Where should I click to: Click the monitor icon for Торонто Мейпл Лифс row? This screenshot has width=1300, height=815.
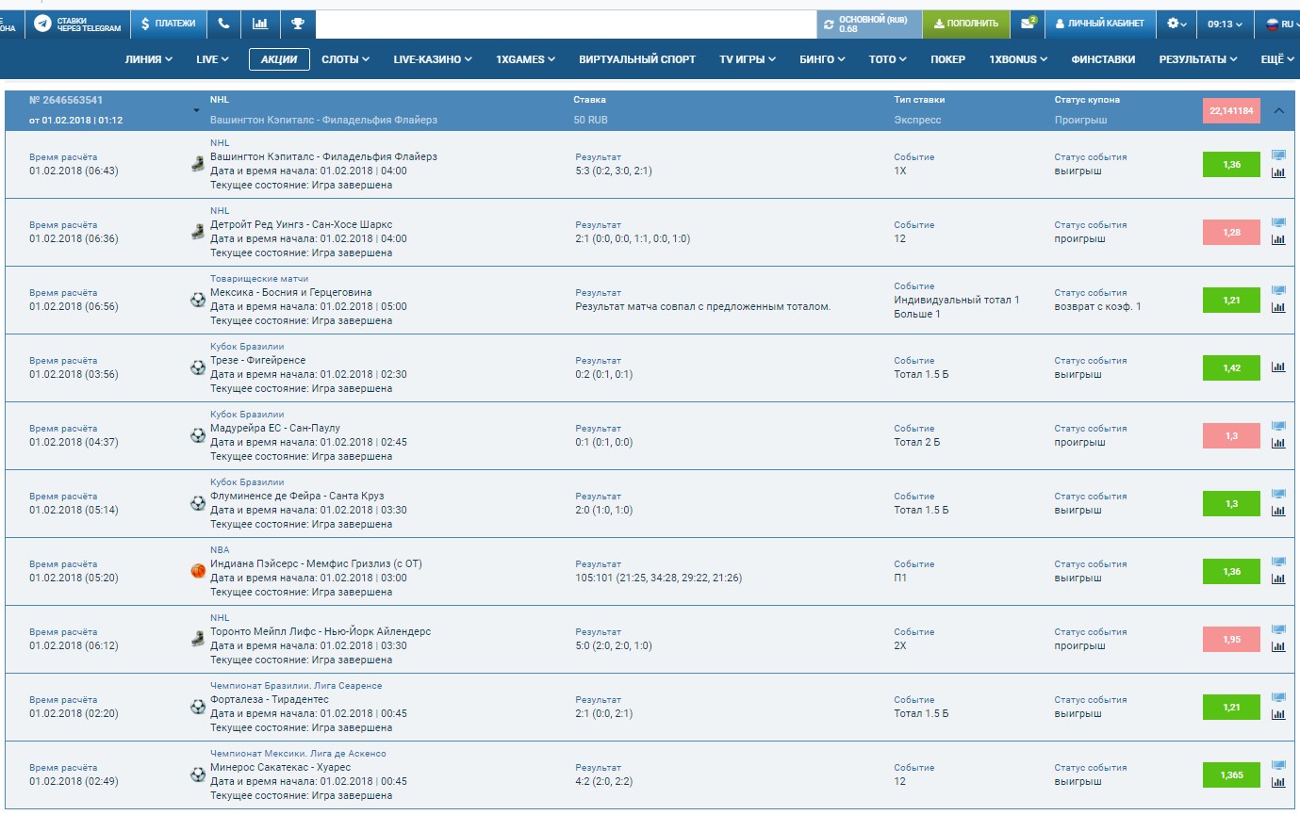pyautogui.click(x=1278, y=630)
